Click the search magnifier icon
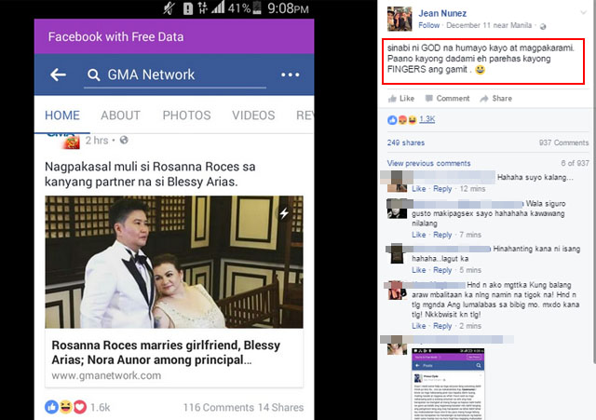This screenshot has width=596, height=420. [x=93, y=75]
